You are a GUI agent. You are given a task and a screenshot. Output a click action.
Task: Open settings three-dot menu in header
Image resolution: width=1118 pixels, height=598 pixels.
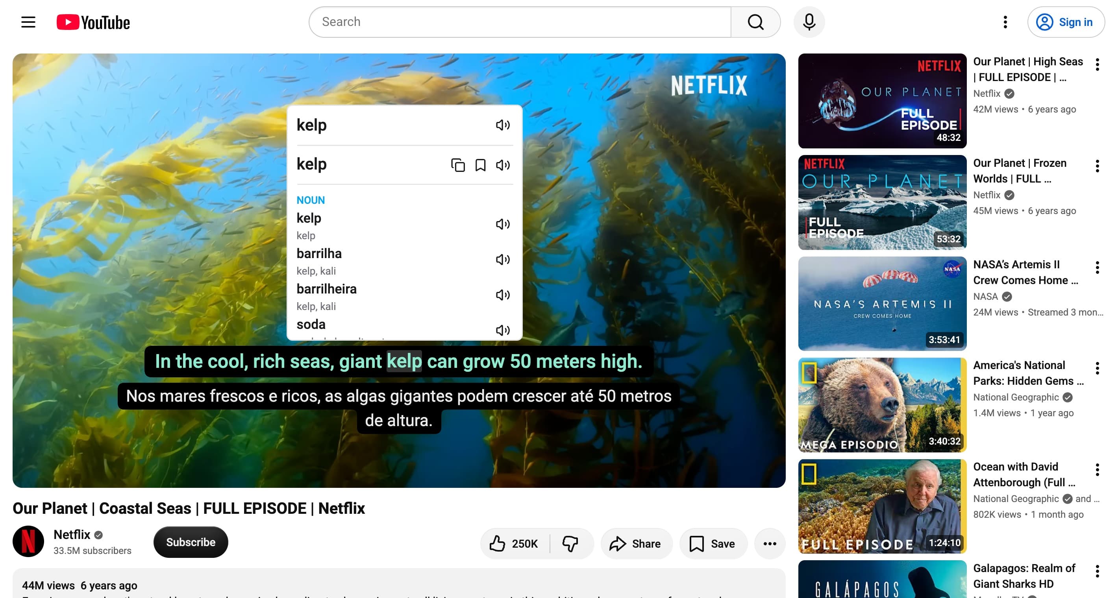(1005, 22)
